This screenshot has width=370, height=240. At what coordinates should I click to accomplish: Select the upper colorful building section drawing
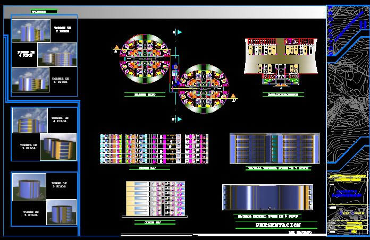(x=154, y=148)
